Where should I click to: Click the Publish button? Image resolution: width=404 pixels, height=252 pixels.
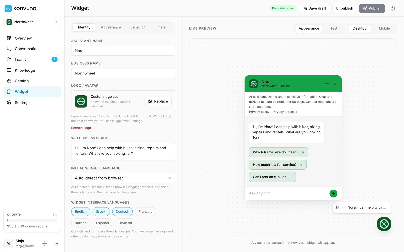tap(372, 8)
